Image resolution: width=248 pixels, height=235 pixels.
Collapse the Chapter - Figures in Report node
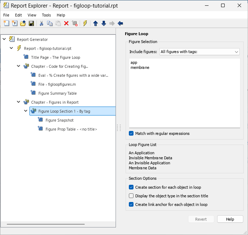pos(18,102)
